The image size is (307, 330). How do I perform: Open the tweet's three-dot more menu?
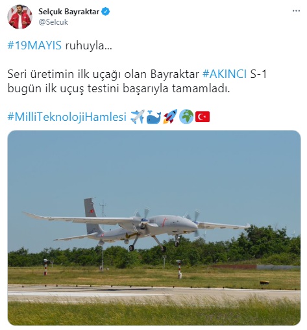(x=296, y=11)
